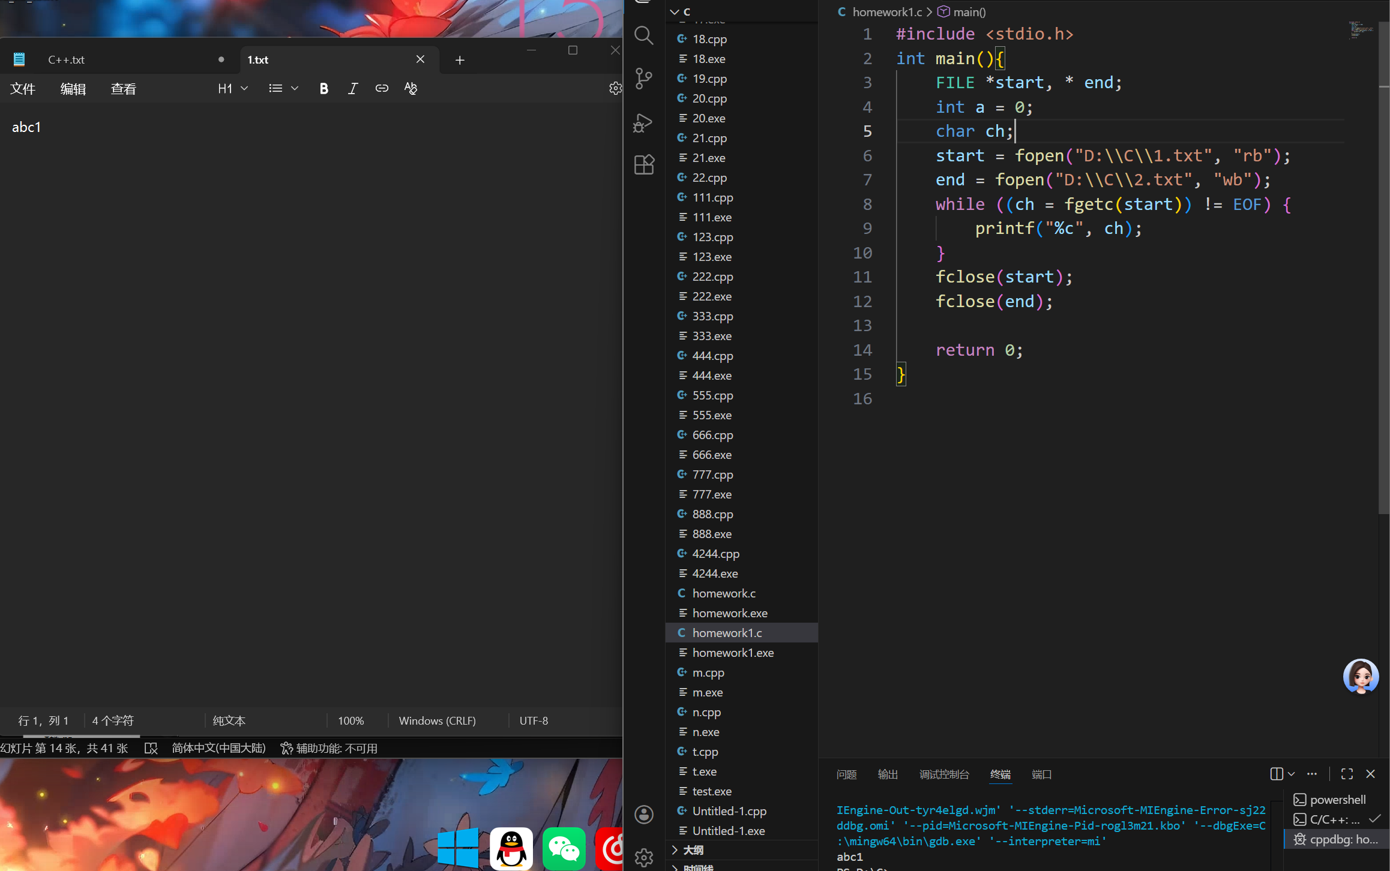Open the Source Control view
Screen dimensions: 1390x871
point(643,79)
